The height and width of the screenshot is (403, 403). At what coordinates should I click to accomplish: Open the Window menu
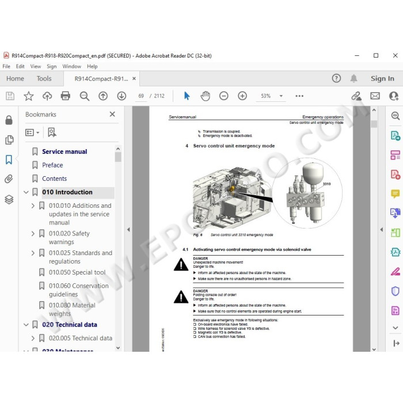[72, 66]
